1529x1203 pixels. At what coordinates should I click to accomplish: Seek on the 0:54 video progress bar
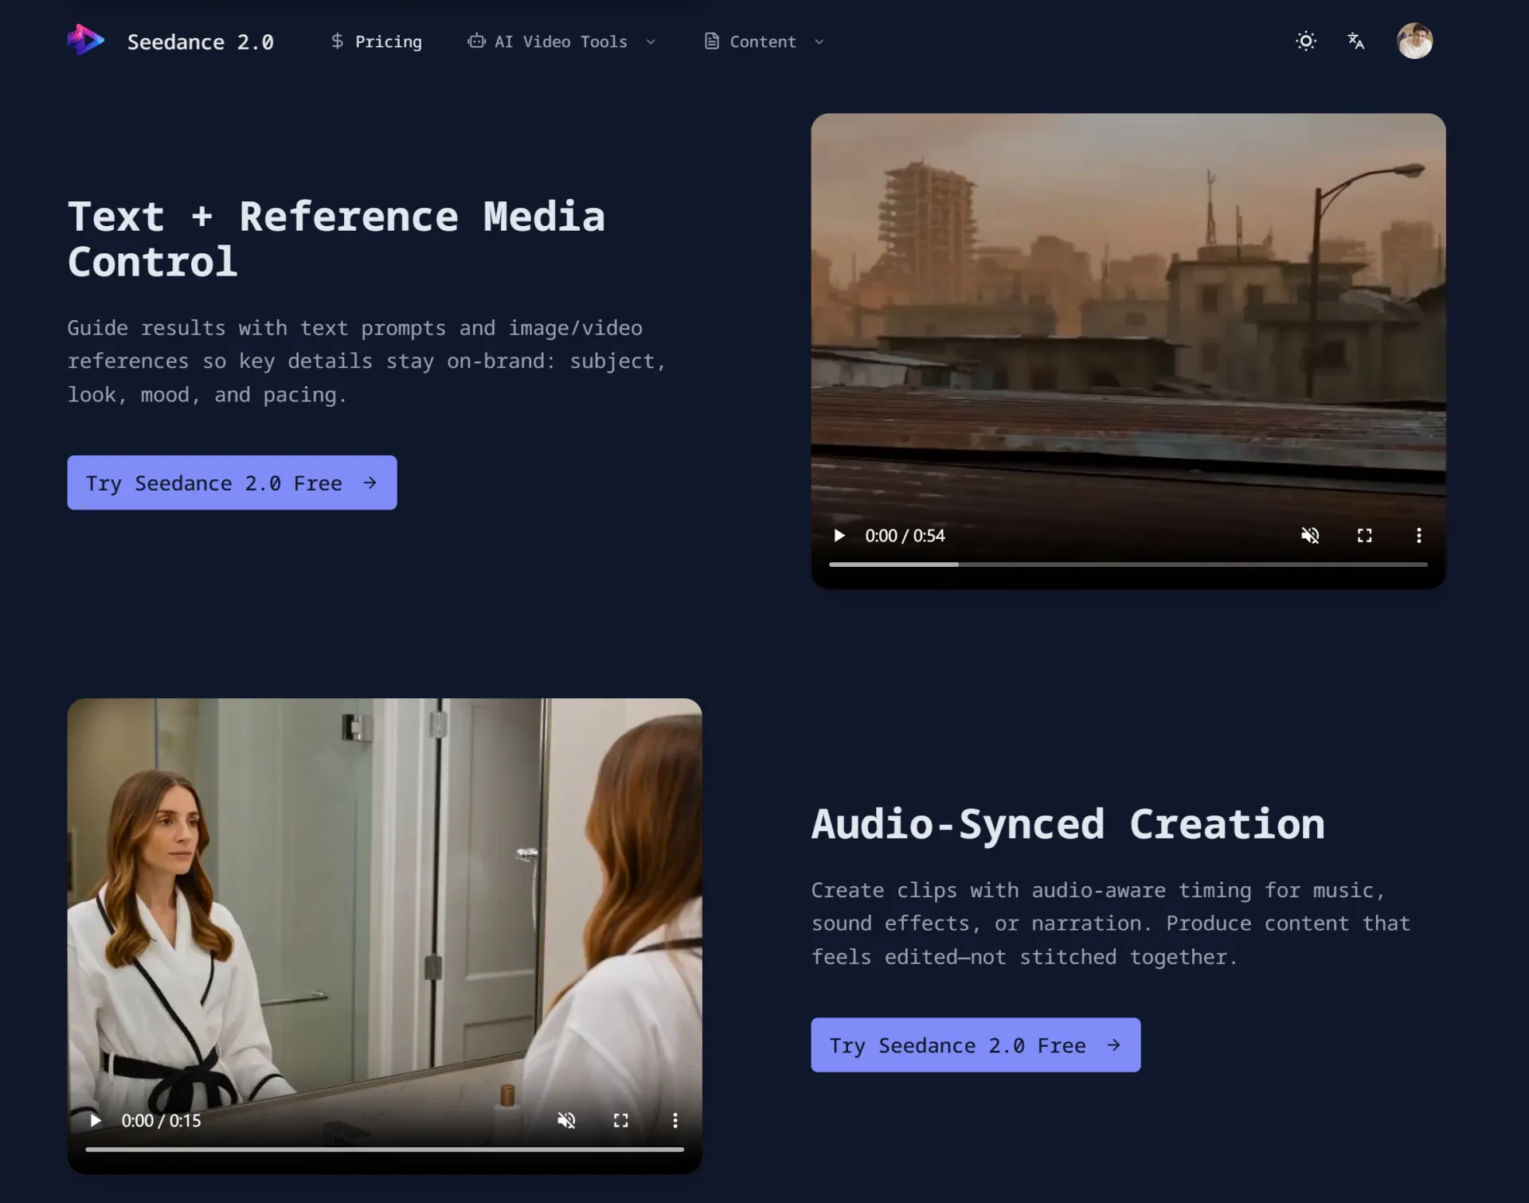coord(1128,564)
